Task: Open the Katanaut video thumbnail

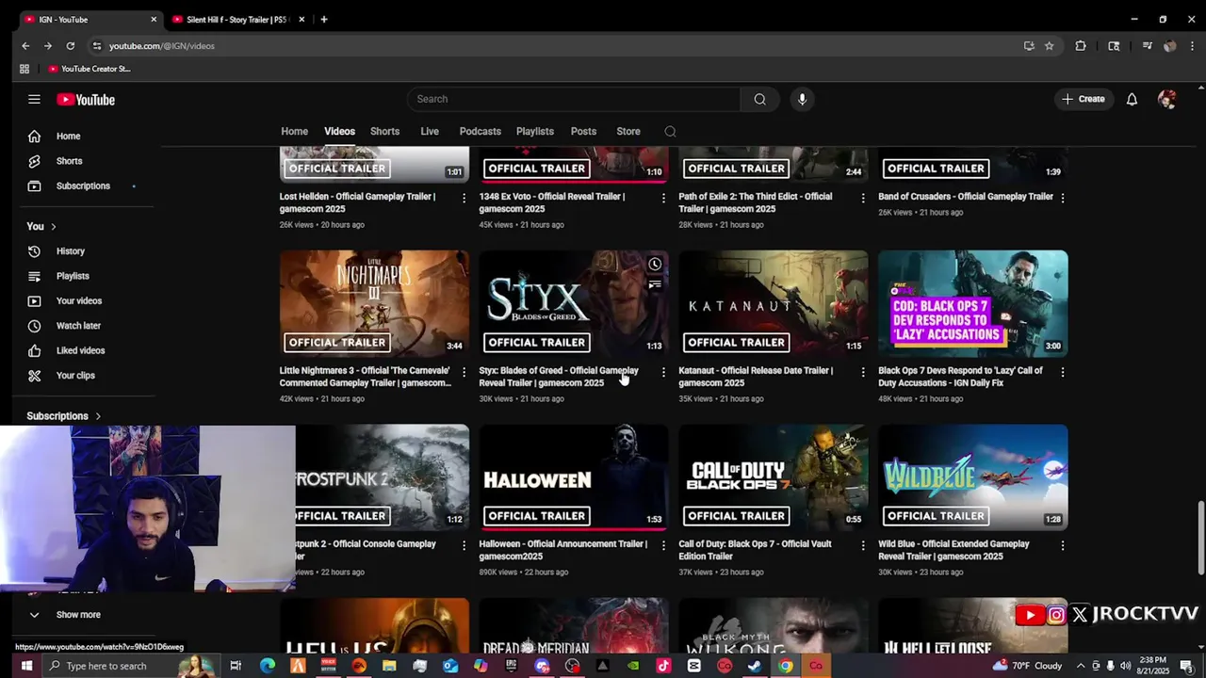Action: [x=774, y=303]
